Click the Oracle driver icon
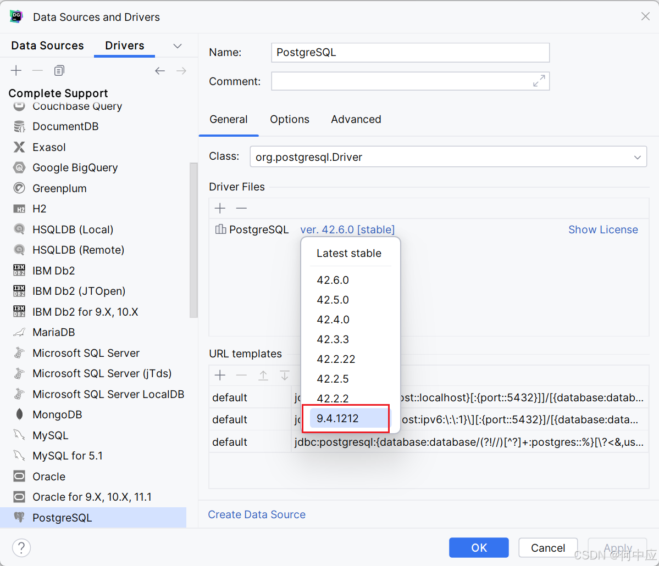The width and height of the screenshot is (659, 566). [x=19, y=476]
